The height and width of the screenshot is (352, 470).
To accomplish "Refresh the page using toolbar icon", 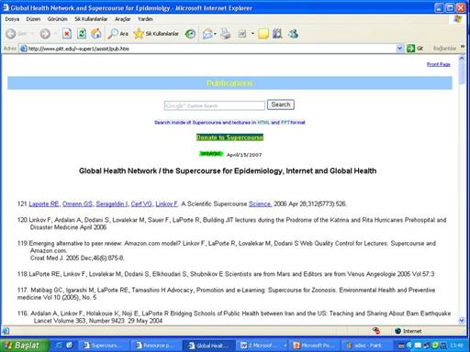I will [82, 34].
